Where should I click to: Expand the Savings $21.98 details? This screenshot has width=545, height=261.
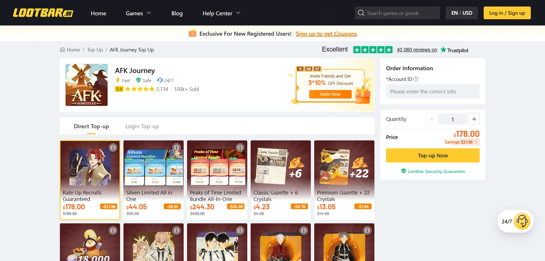(x=461, y=142)
